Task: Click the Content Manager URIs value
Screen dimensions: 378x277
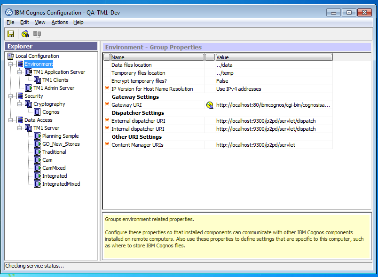Action: point(274,145)
